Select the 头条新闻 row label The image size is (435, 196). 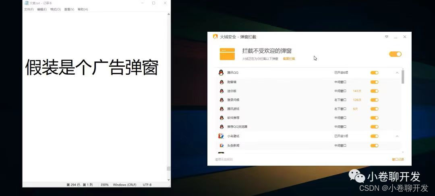tap(233, 145)
